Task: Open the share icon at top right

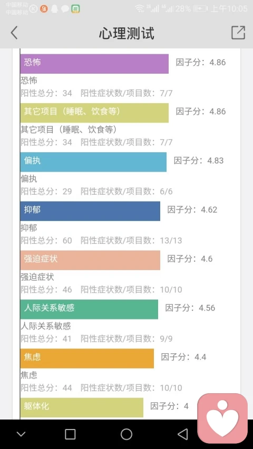Action: (x=238, y=32)
